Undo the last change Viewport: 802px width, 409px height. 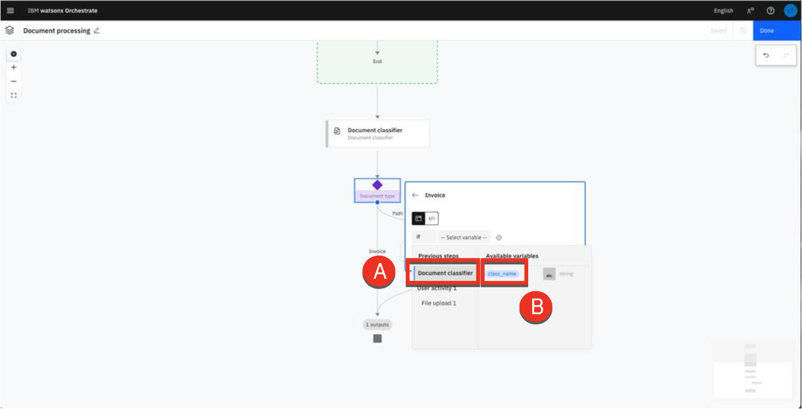766,56
